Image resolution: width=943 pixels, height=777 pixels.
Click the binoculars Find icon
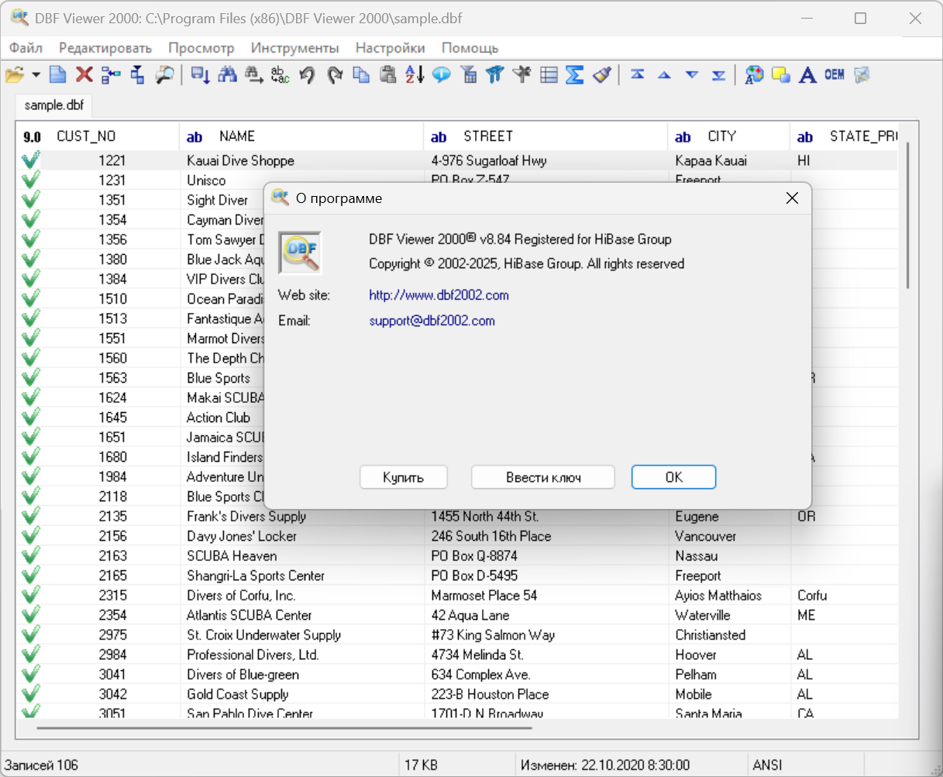pyautogui.click(x=227, y=74)
